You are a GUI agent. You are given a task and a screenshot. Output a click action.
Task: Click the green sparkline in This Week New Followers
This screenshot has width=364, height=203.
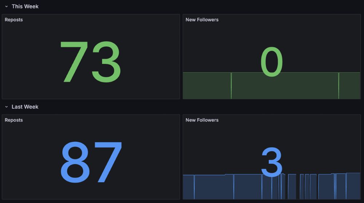click(272, 85)
